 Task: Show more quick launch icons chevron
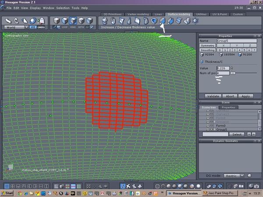pyautogui.click(x=162, y=192)
